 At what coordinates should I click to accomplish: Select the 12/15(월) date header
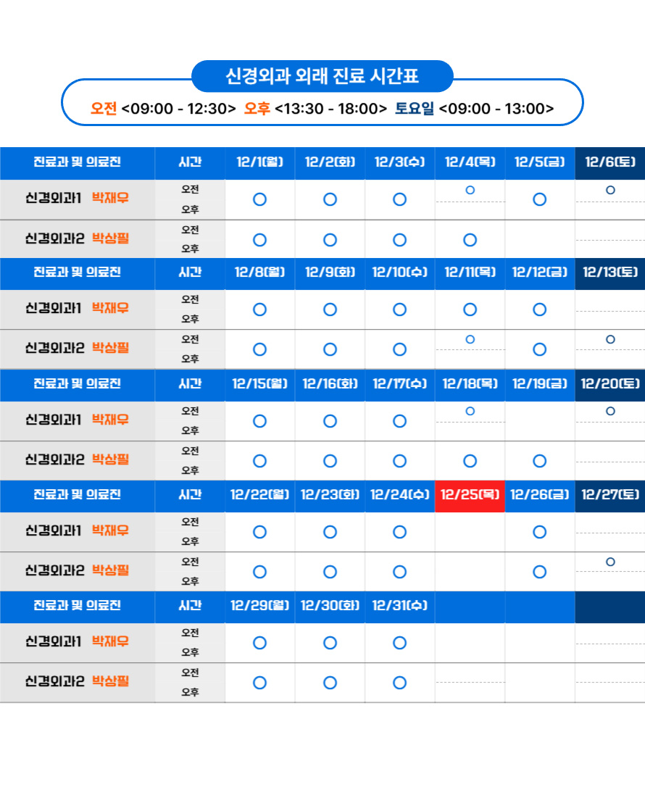(x=259, y=384)
